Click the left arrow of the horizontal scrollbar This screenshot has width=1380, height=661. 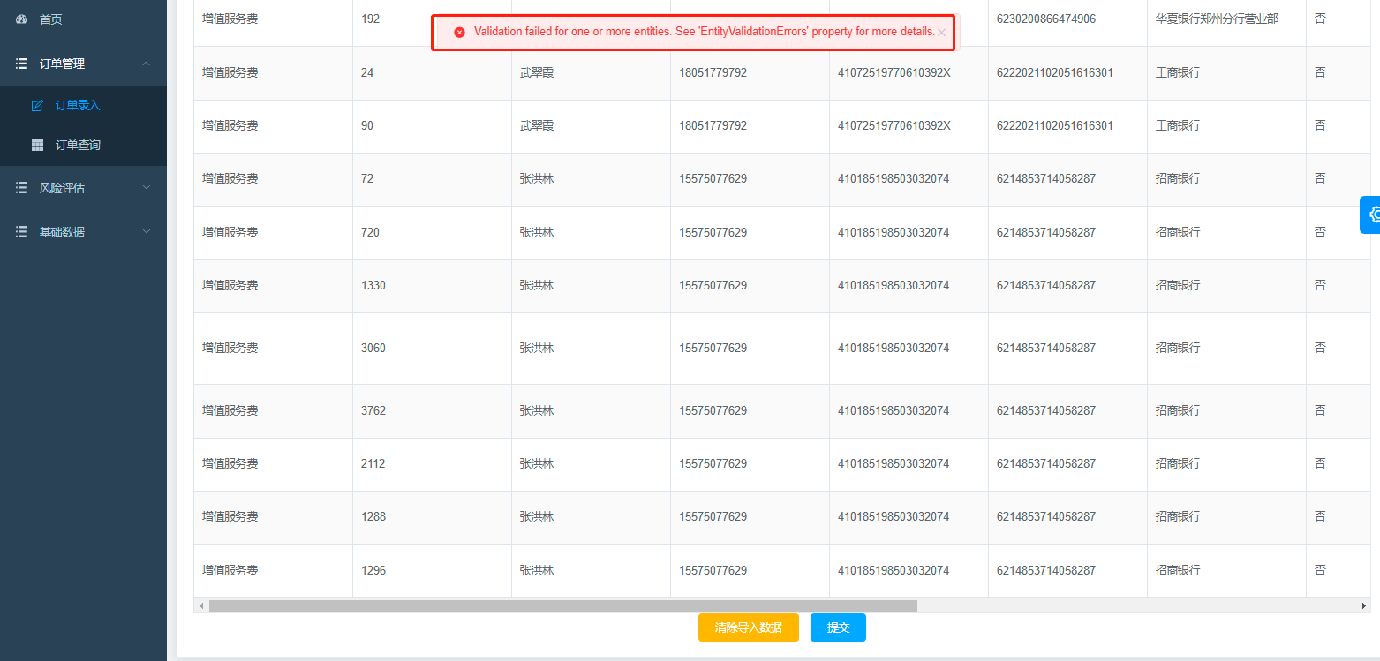pyautogui.click(x=201, y=606)
